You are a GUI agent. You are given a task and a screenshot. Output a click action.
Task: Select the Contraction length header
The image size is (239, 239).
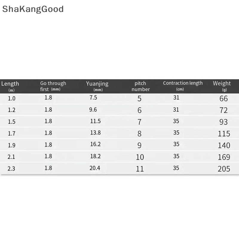(x=183, y=83)
